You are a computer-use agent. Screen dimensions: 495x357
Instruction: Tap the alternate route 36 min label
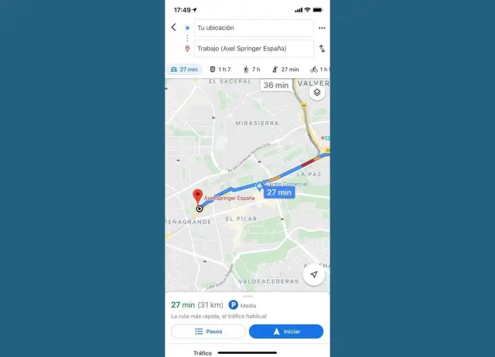click(x=276, y=85)
